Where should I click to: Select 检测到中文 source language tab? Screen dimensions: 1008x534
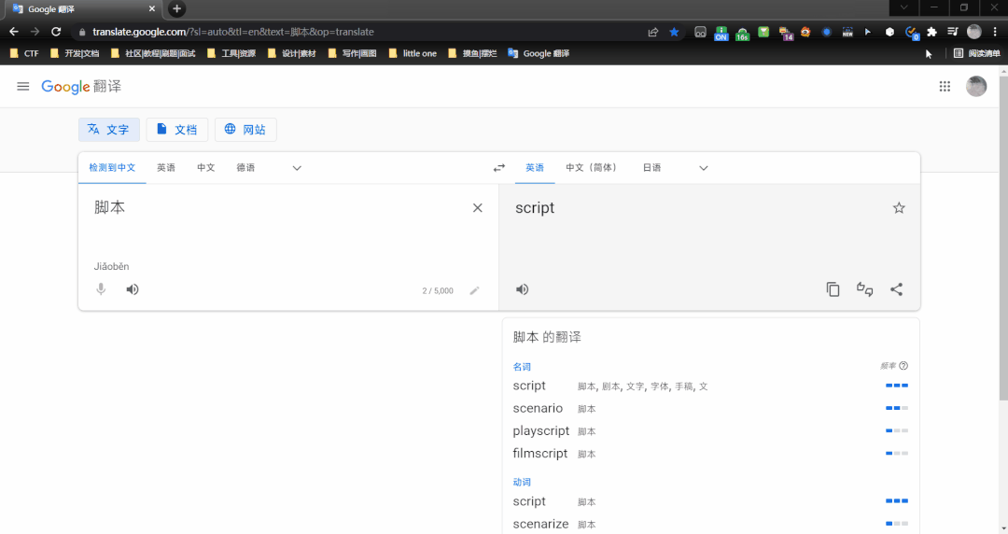(x=112, y=168)
